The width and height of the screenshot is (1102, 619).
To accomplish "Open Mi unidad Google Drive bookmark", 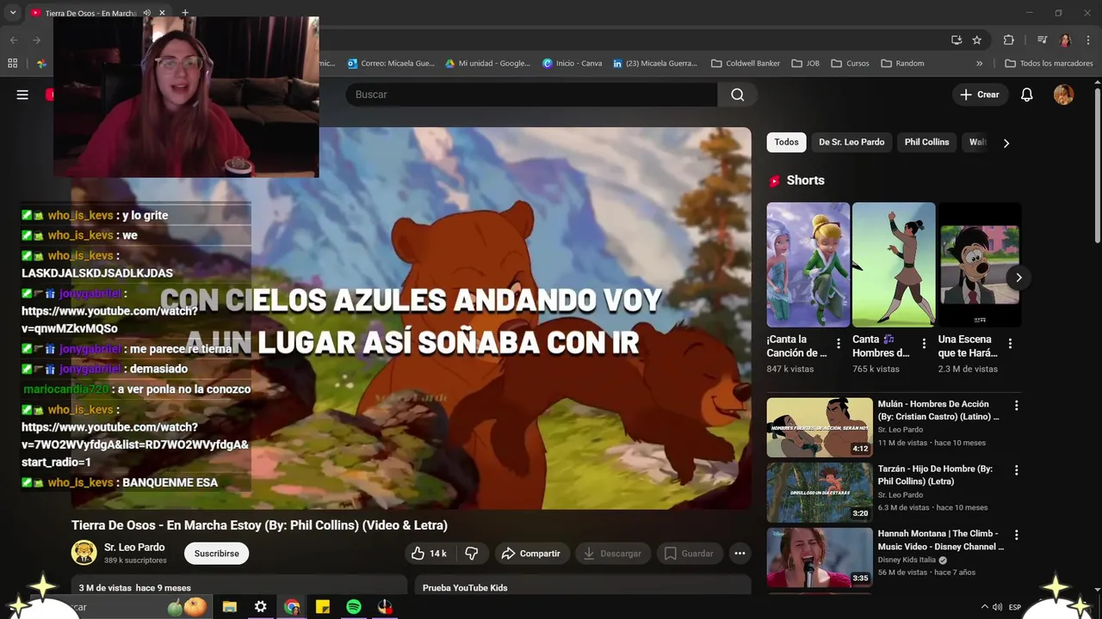I will (488, 64).
